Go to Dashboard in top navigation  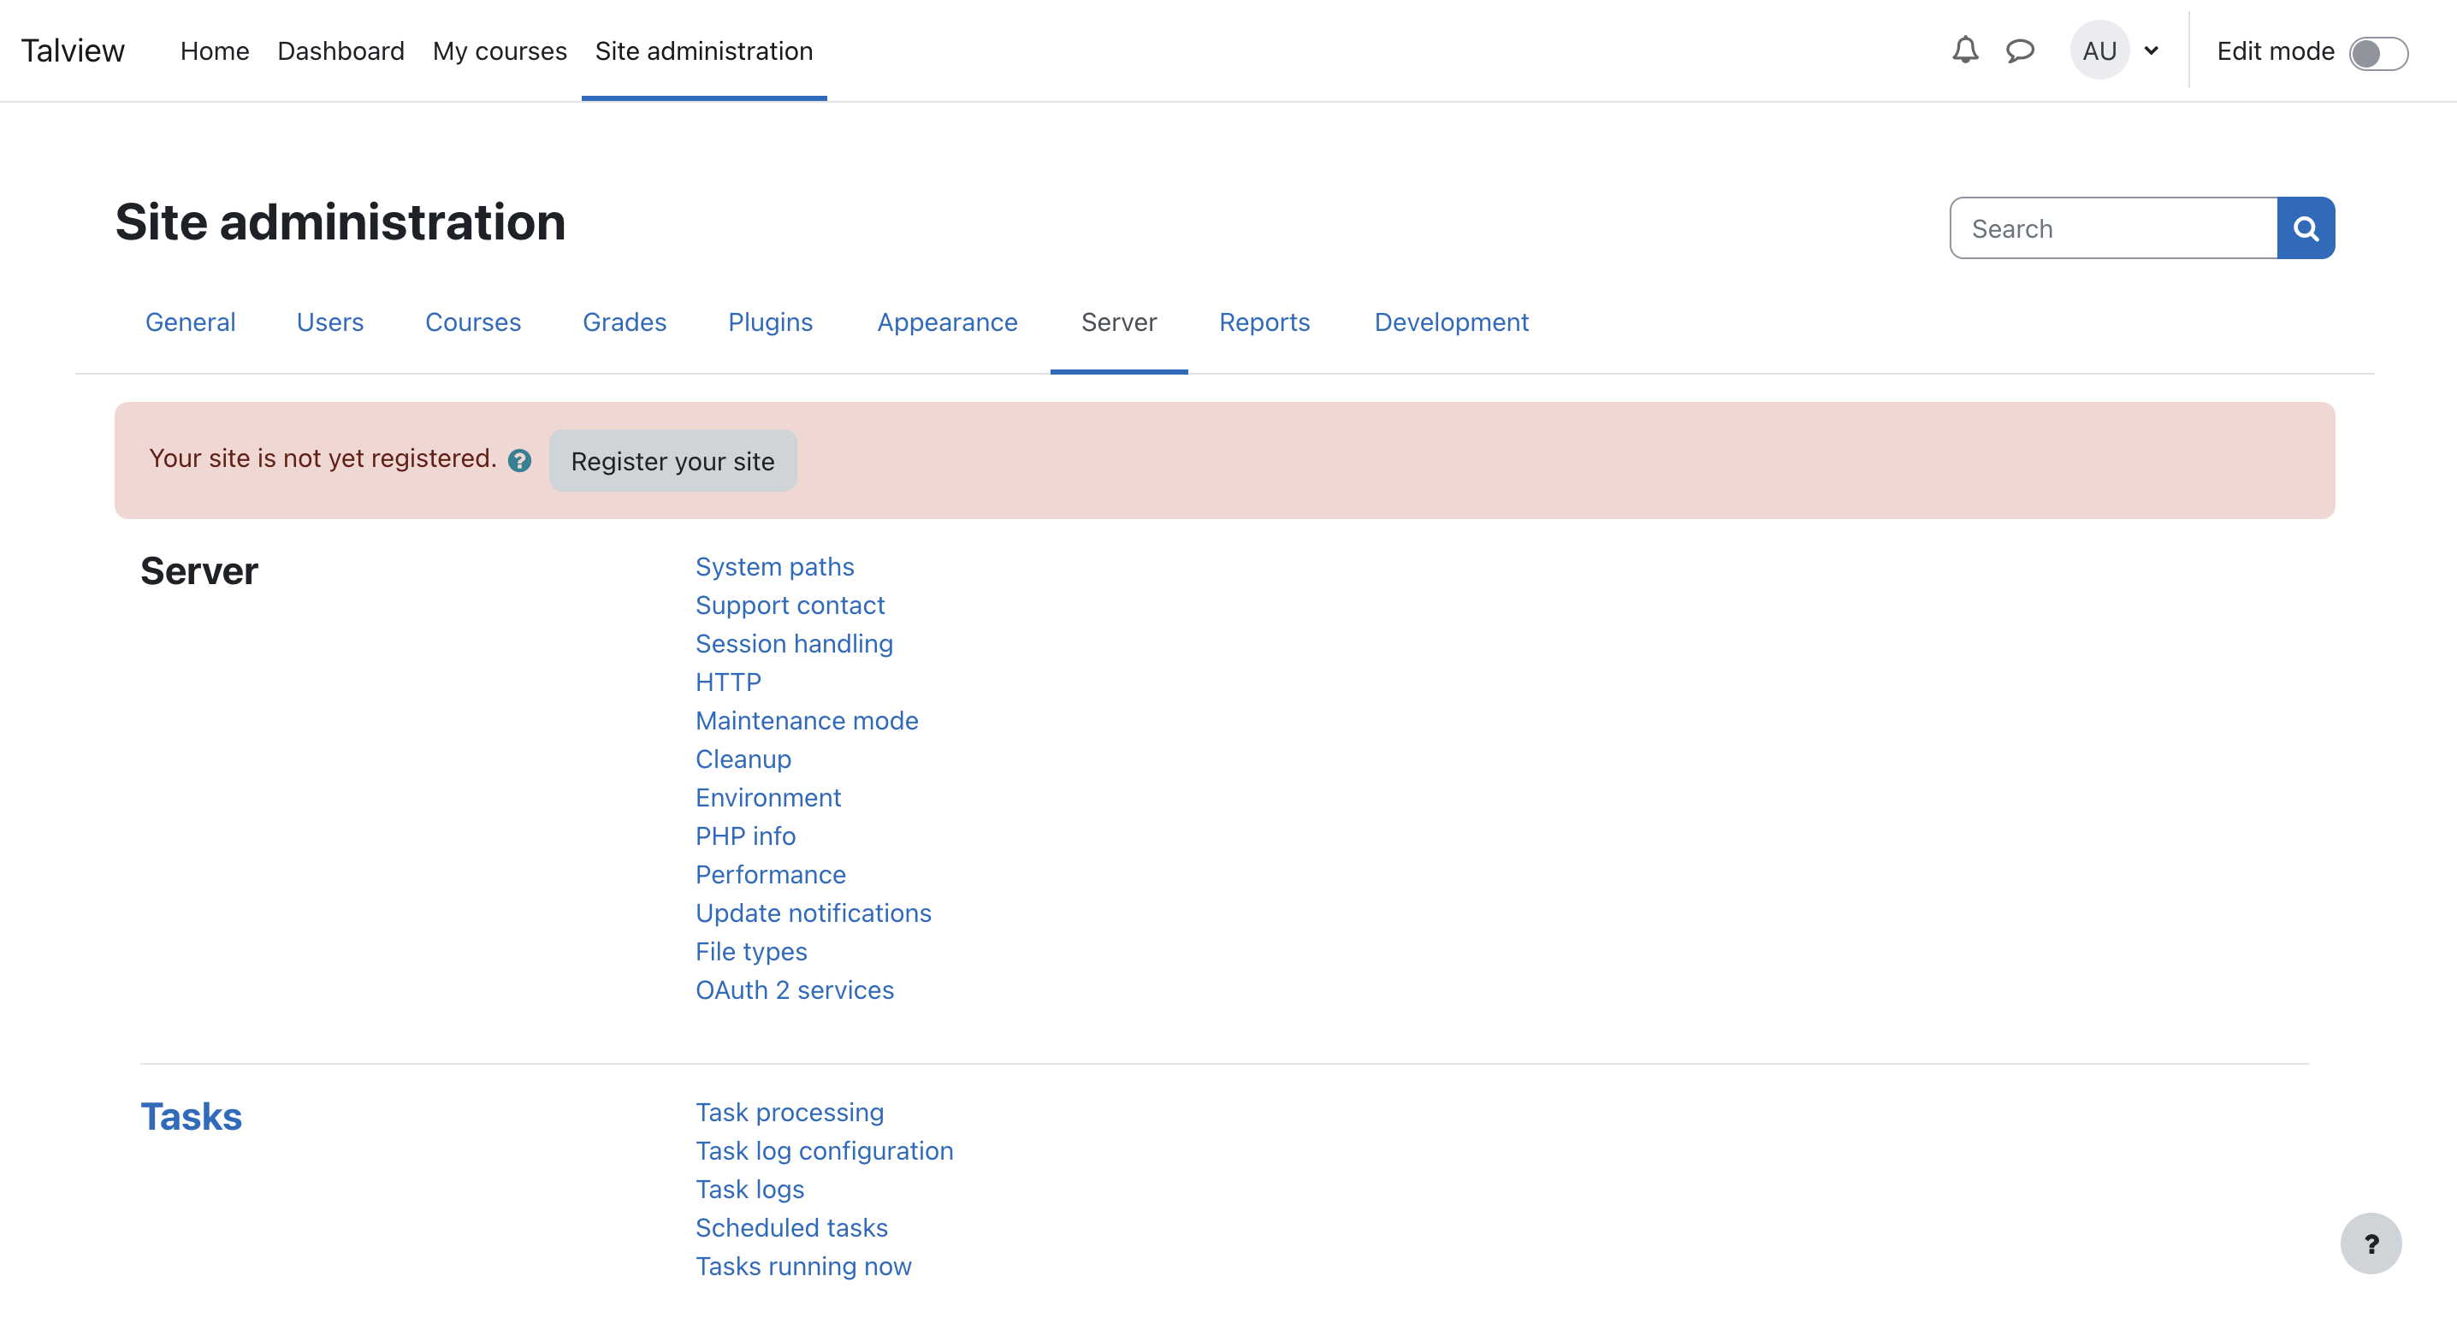click(x=340, y=50)
